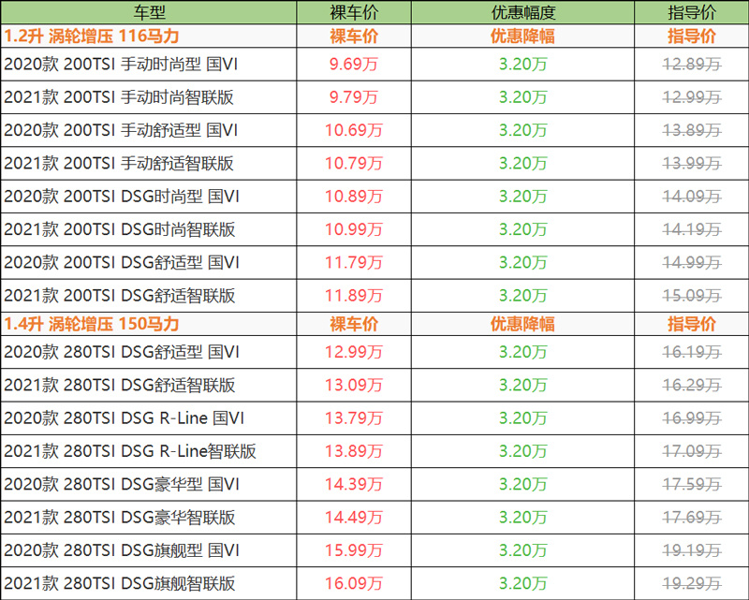Image resolution: width=749 pixels, height=600 pixels.
Task: Select the 10.69万 price
Action: pos(354,130)
